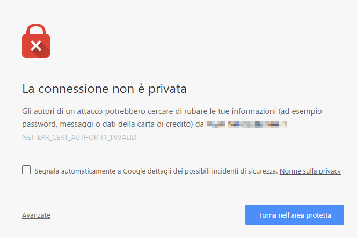Click the 'carta di credito' phrase
The image size is (357, 238).
[168, 124]
